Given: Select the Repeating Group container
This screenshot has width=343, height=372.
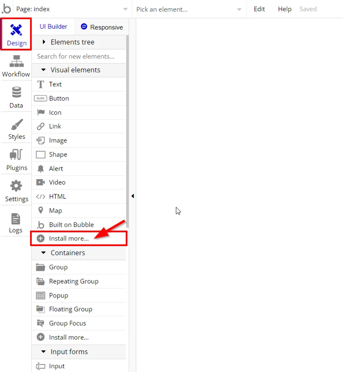Looking at the screenshot, I should click(x=74, y=281).
